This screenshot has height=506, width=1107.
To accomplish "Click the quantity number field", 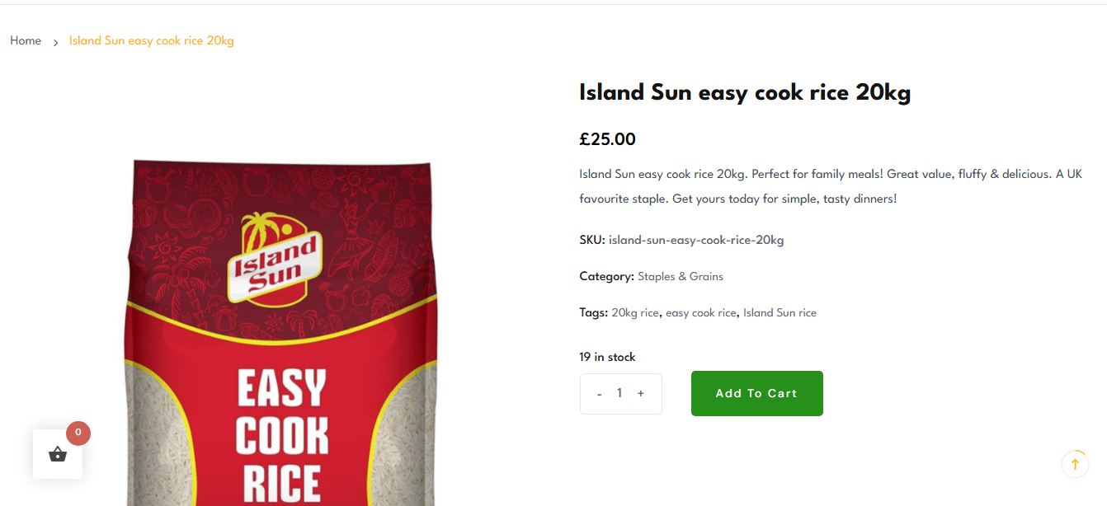I will pos(619,394).
